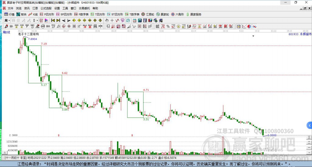Open the 江恩 menu
312x167 pixels.
[35, 8]
